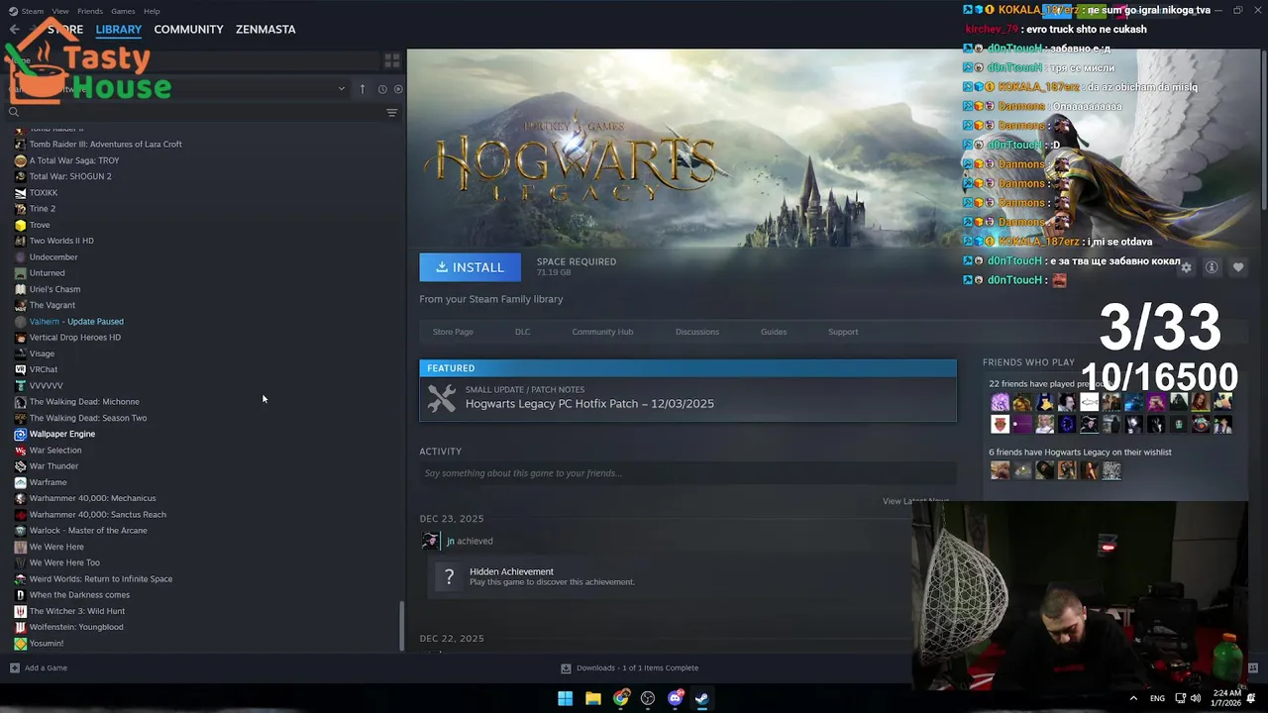Open the ZENMASTA profile tab

[265, 30]
